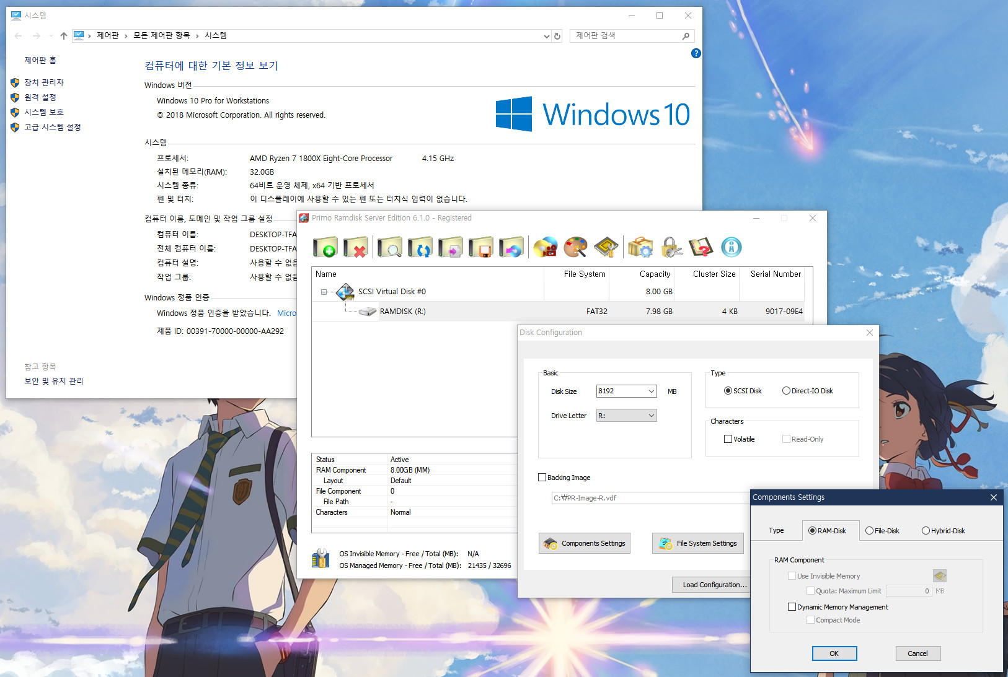Select Direct-IO Disk type
Screen dimensions: 1008x677
tap(808, 391)
